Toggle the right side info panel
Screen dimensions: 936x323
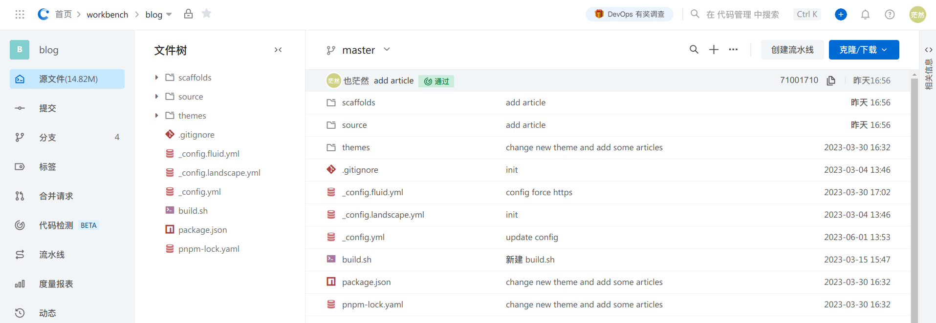point(928,50)
